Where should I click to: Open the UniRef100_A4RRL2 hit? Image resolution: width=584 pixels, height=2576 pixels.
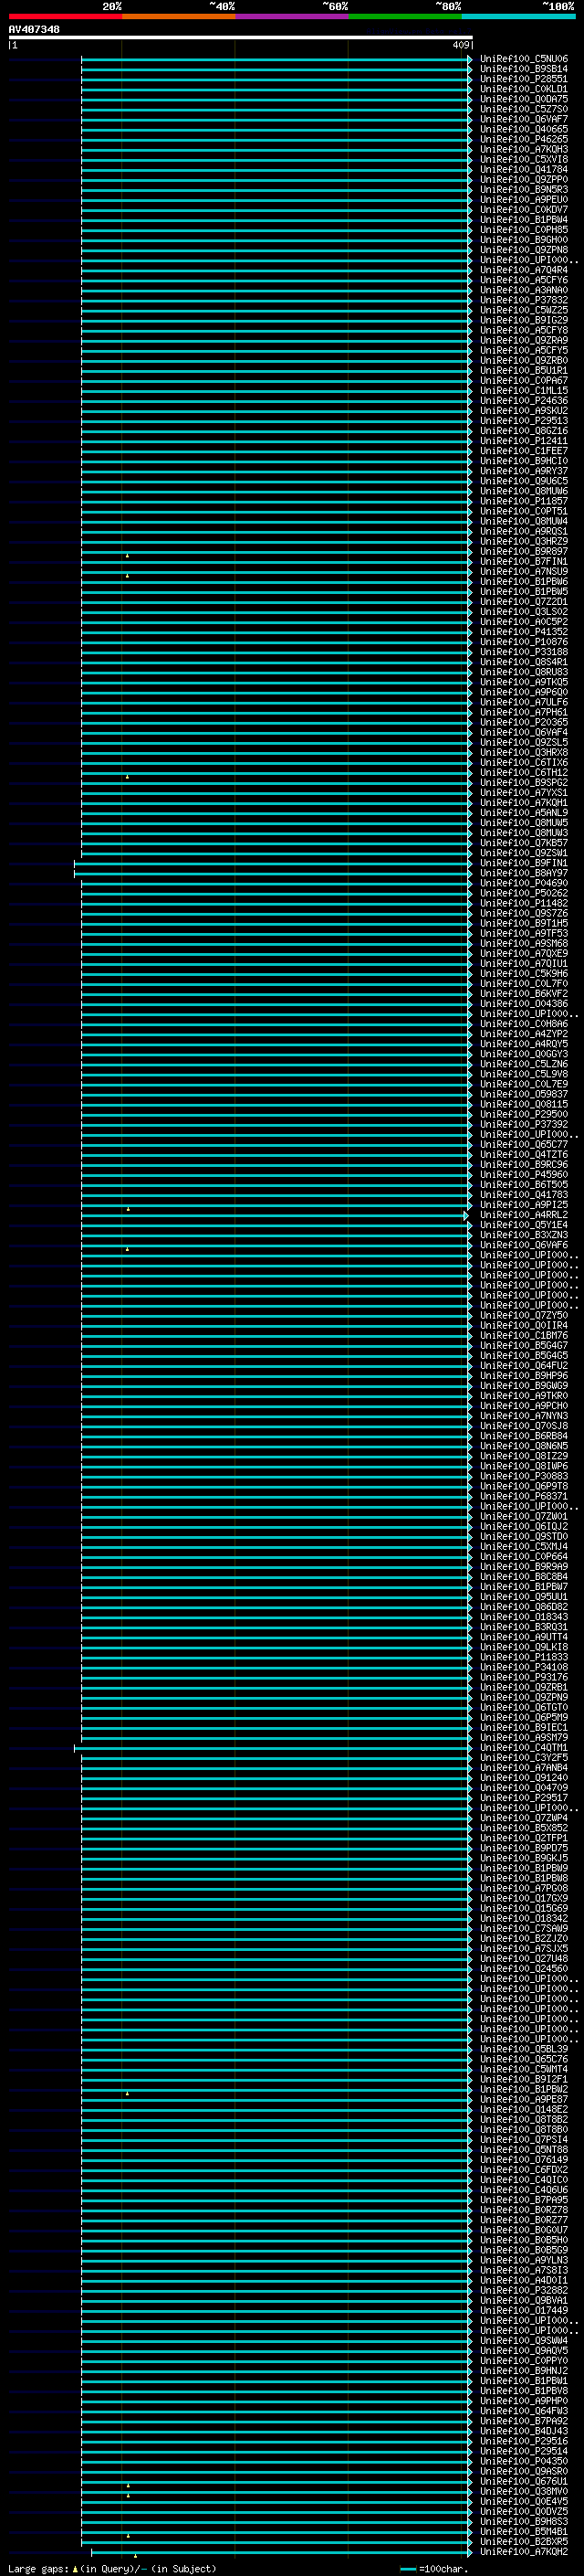click(524, 1215)
